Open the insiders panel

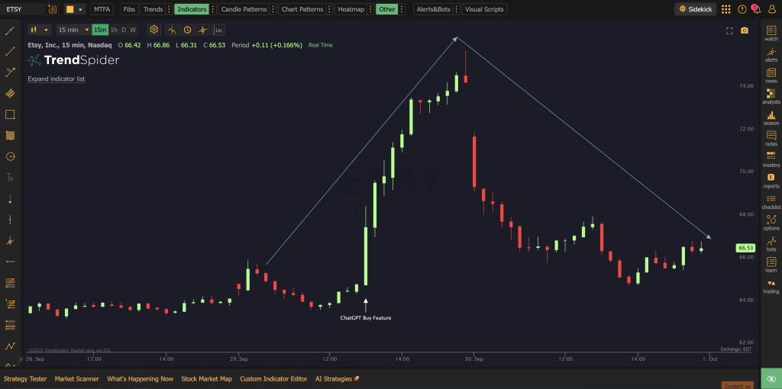(771, 159)
